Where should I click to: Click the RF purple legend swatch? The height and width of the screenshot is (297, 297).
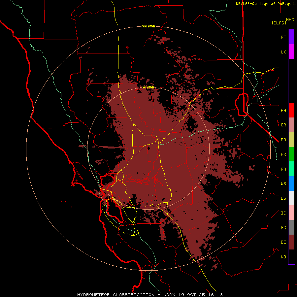pos(291,37)
